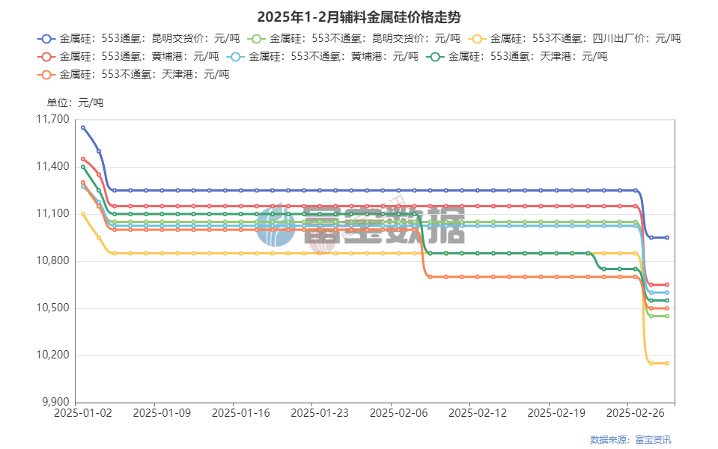Click y-axis label 10,500

coord(52,308)
